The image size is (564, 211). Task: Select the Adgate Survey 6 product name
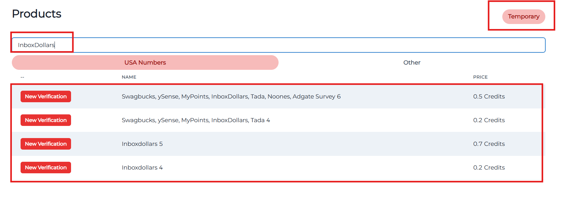[231, 97]
